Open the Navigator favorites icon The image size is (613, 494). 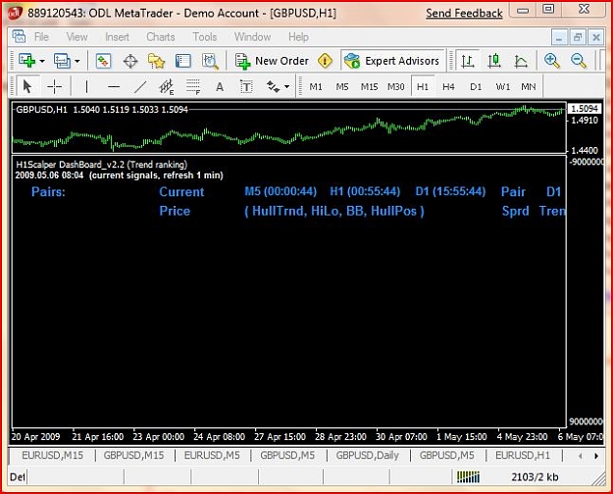coord(156,62)
